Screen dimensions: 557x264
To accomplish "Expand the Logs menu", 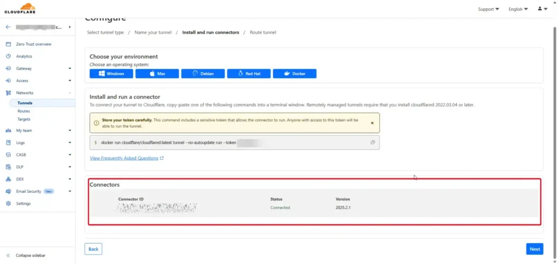I will 70,143.
